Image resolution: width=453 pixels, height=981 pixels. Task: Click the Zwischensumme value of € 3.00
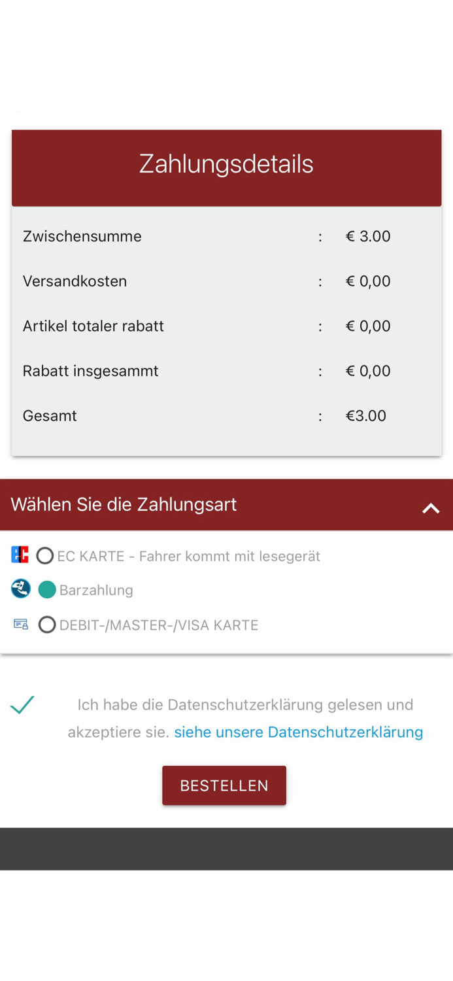pyautogui.click(x=368, y=236)
